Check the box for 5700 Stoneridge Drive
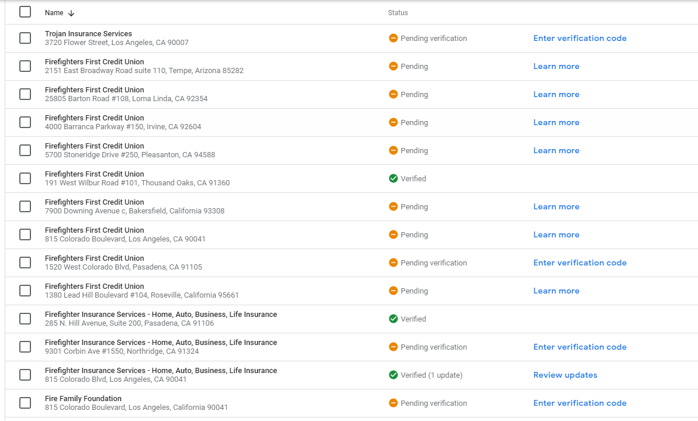The height and width of the screenshot is (421, 698). (25, 150)
